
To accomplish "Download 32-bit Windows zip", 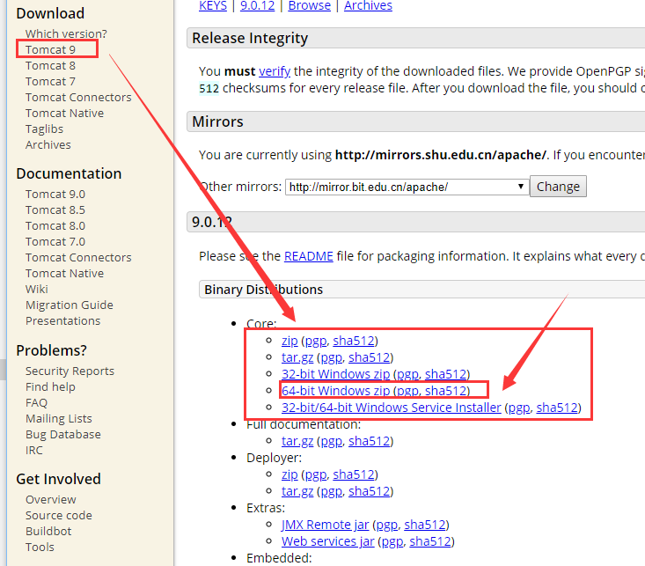I will point(335,374).
